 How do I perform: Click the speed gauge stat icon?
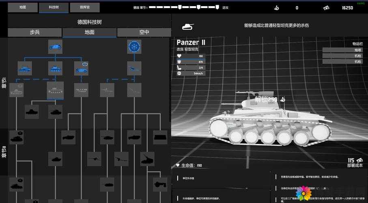pyautogui.click(x=179, y=73)
